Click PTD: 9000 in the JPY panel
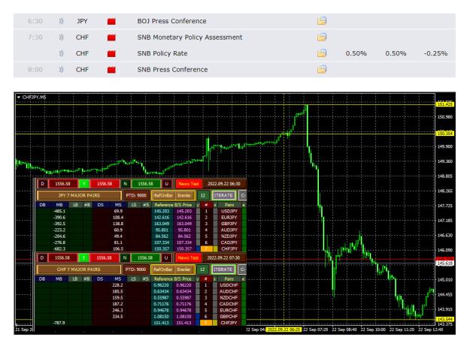Viewport: 470px width, 349px height. point(136,195)
